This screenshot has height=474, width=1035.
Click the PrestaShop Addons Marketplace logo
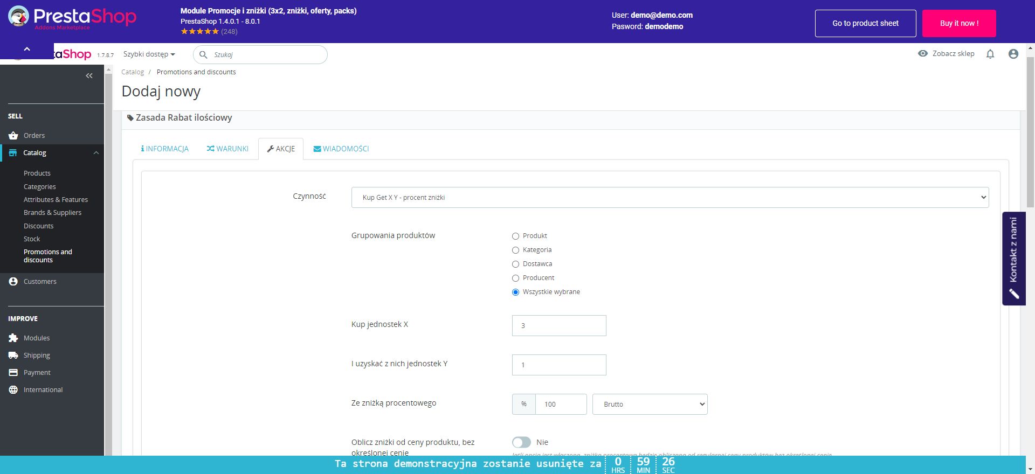(x=72, y=18)
